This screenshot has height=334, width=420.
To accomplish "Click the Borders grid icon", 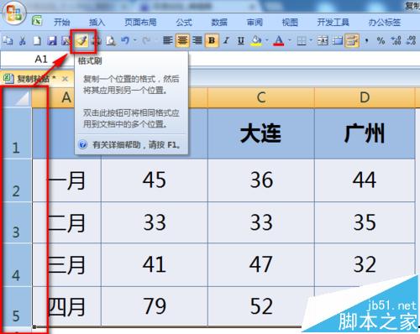I will point(302,41).
